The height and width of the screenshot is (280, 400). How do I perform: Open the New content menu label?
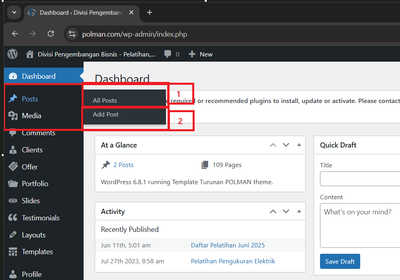point(206,54)
